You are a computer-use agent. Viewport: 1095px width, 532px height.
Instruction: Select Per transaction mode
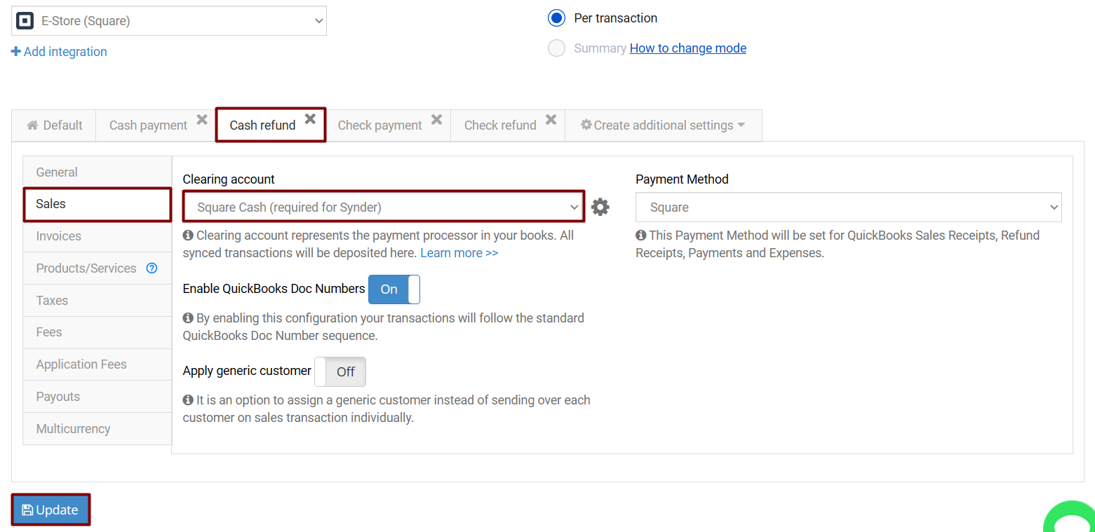(556, 18)
